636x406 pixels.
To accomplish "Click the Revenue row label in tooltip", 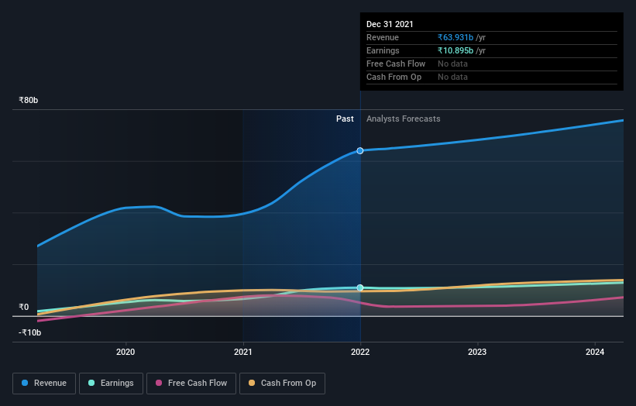I will pyautogui.click(x=383, y=37).
